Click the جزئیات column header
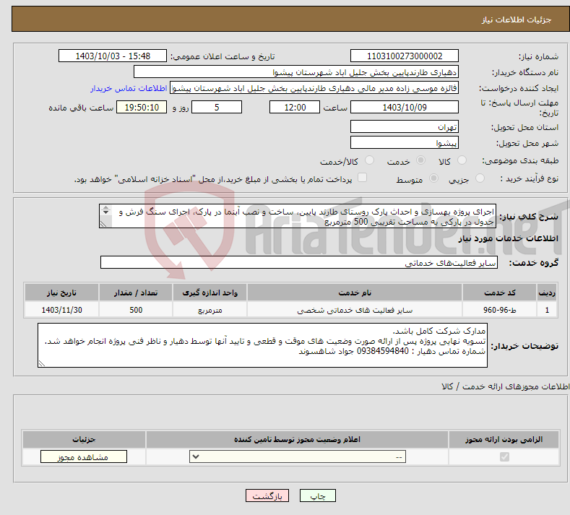The width and height of the screenshot is (570, 515). tap(84, 439)
